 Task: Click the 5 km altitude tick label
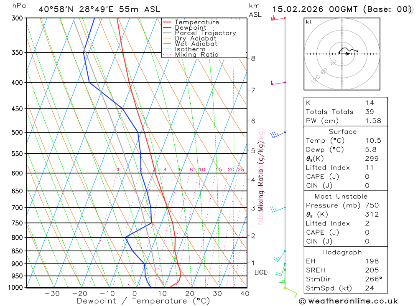pos(253,151)
